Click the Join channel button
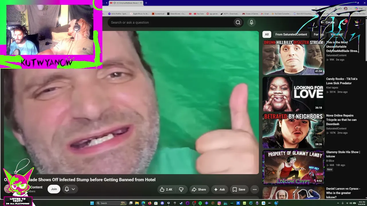 (54, 189)
